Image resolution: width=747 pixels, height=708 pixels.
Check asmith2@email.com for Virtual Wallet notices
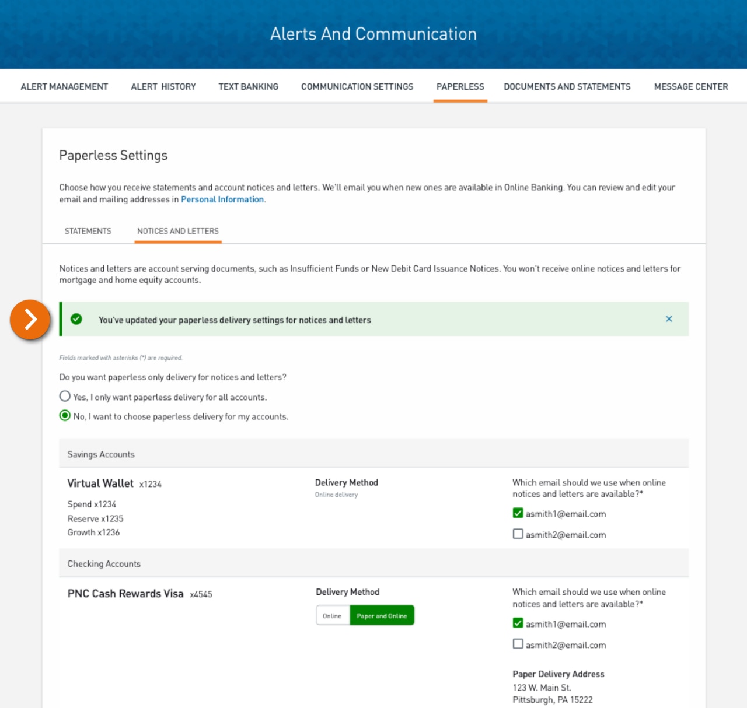point(518,534)
